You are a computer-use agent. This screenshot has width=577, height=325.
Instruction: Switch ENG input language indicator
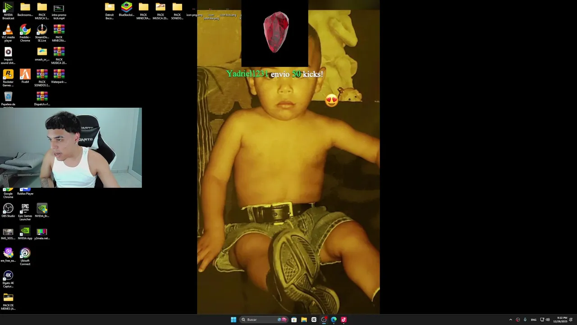point(534,320)
